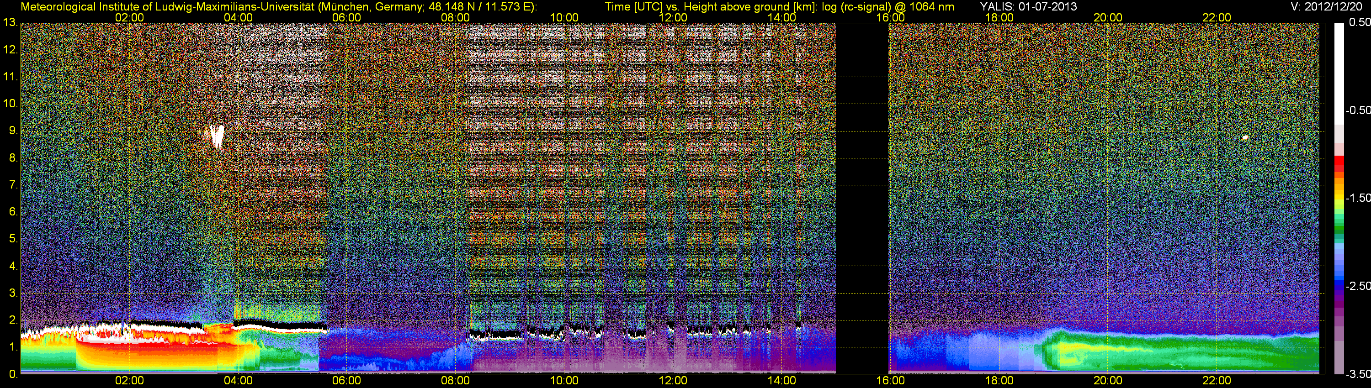The image size is (1371, 388).
Task: Click the yellow band on the color scale
Action: tap(1339, 198)
